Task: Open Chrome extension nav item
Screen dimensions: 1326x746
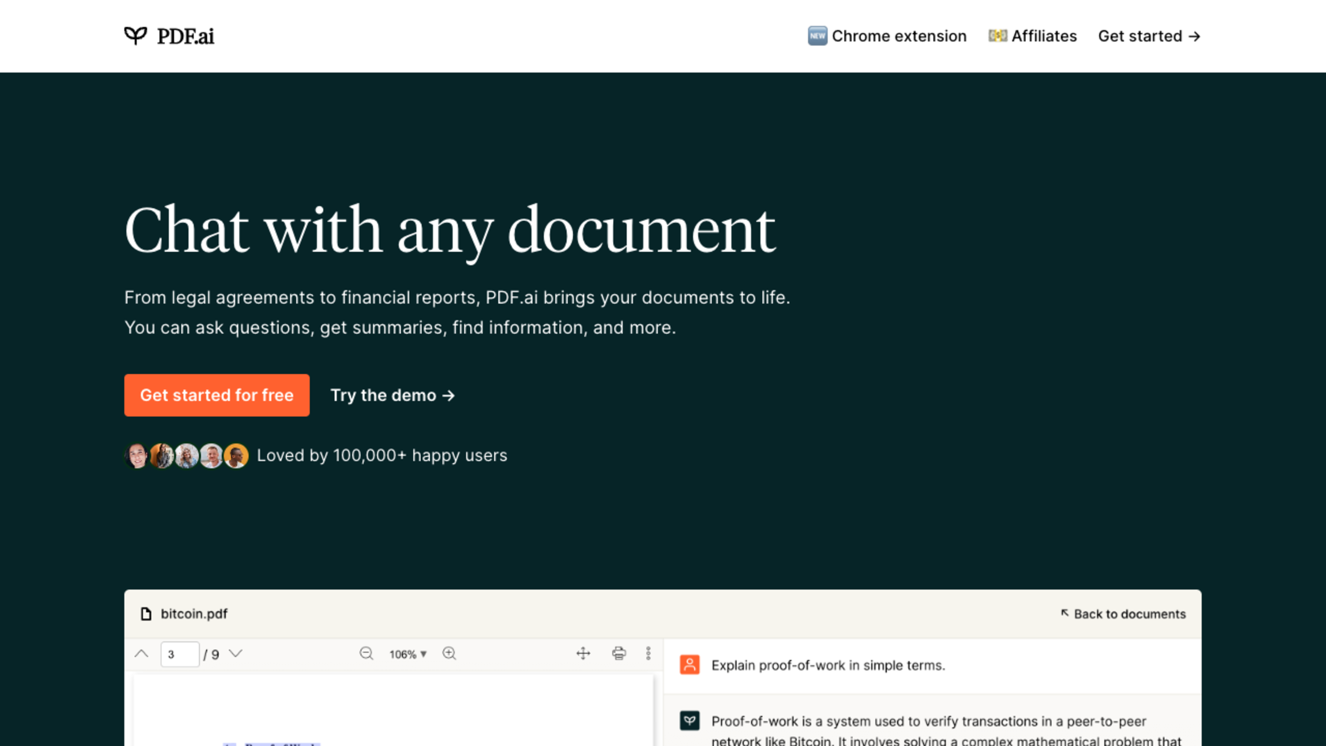Action: pyautogui.click(x=887, y=36)
